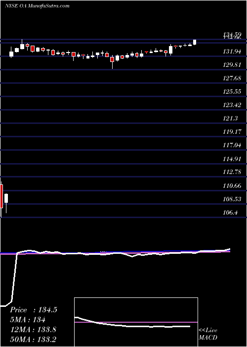Select the 125.55 price level label
247x347 pixels.
tap(232, 92)
